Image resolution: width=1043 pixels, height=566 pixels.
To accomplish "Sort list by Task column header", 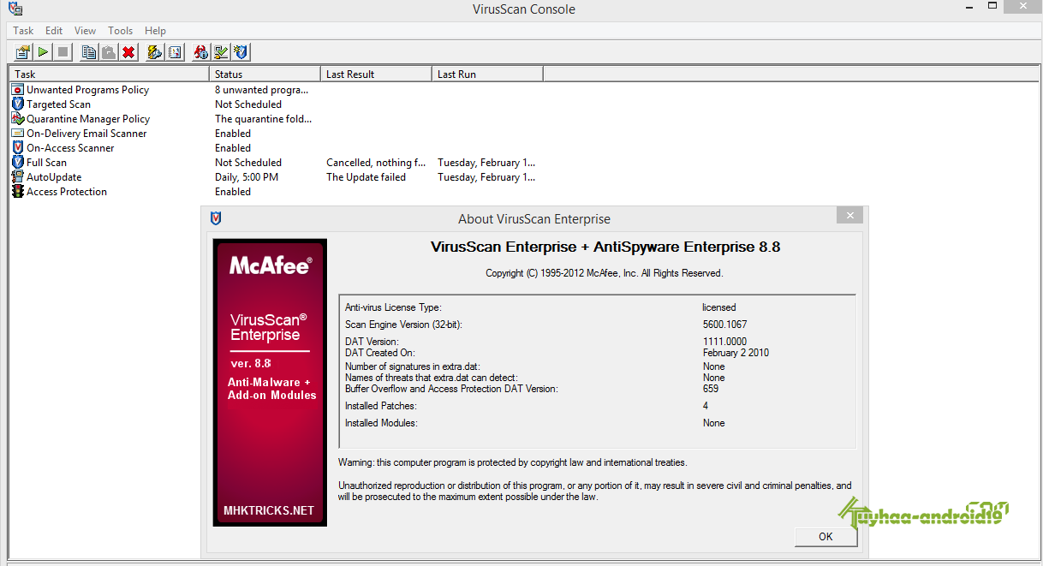I will (109, 74).
